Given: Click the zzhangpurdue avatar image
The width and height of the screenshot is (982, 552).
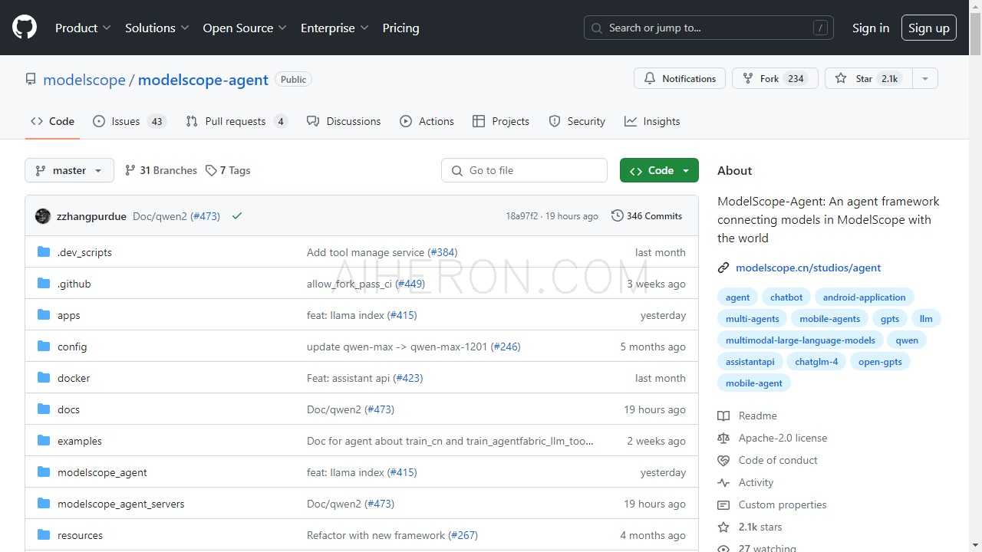Looking at the screenshot, I should 43,216.
